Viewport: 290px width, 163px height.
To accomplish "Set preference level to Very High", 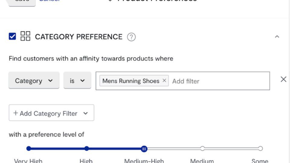I will pyautogui.click(x=29, y=149).
